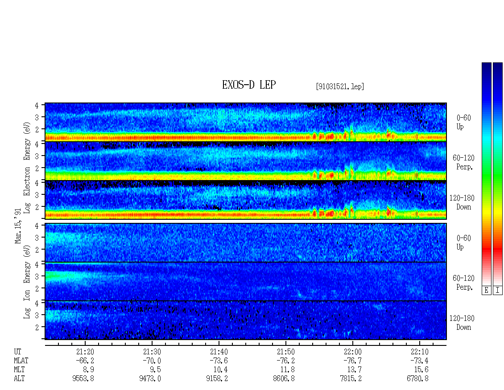Click the 120-180 Down label beside ion panel
The image size is (504, 390).
pos(462,323)
